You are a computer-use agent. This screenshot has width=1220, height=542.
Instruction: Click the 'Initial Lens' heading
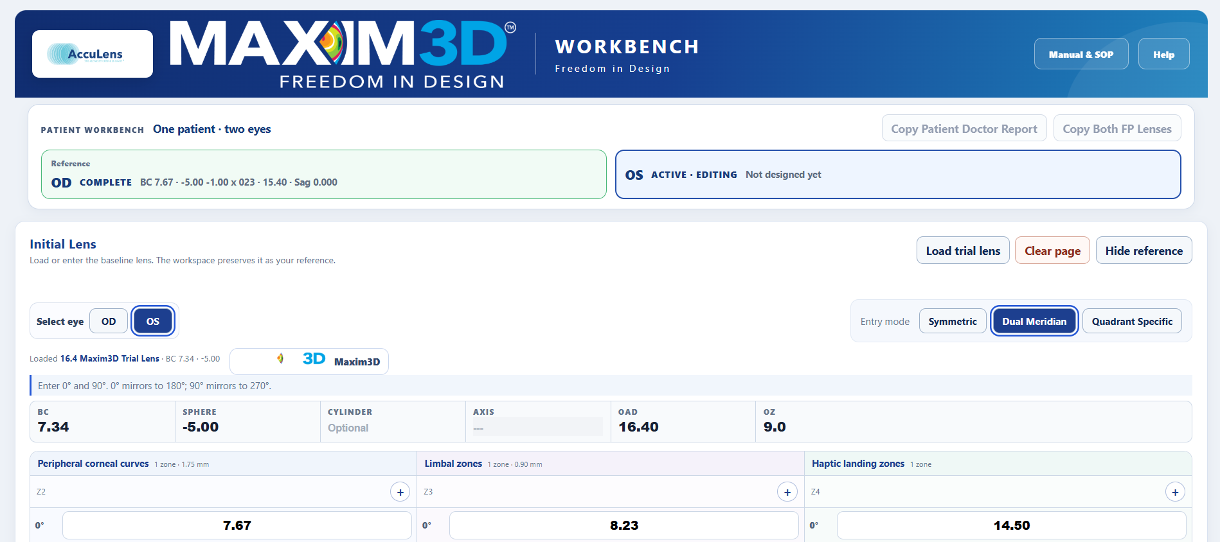63,244
